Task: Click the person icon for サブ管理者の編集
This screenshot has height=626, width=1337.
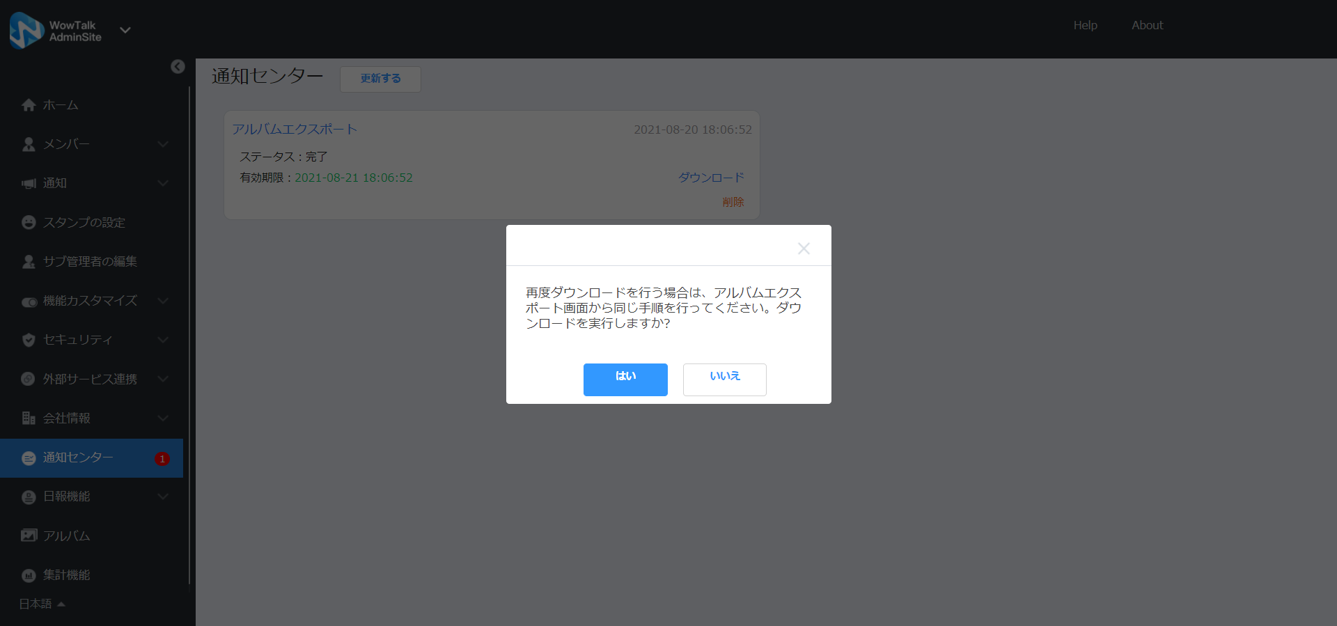Action: tap(29, 262)
